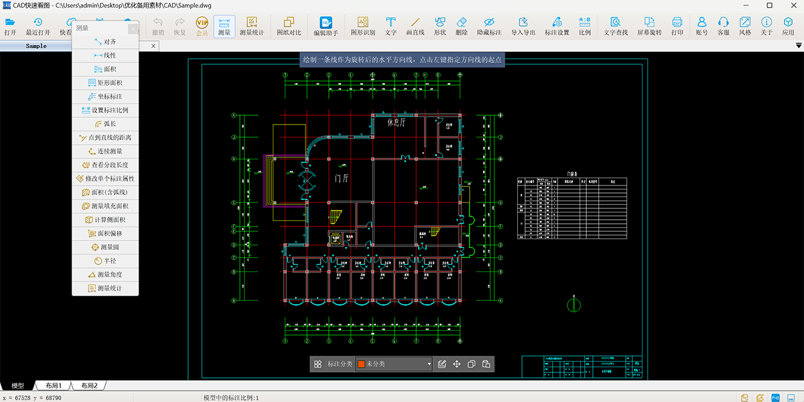Launch the 编辑助手 (Edit Assistant)
The image size is (804, 402).
tap(326, 25)
